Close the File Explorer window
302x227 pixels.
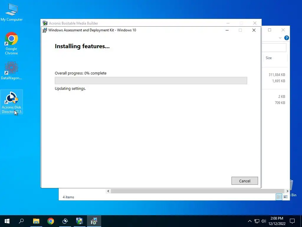click(x=283, y=30)
